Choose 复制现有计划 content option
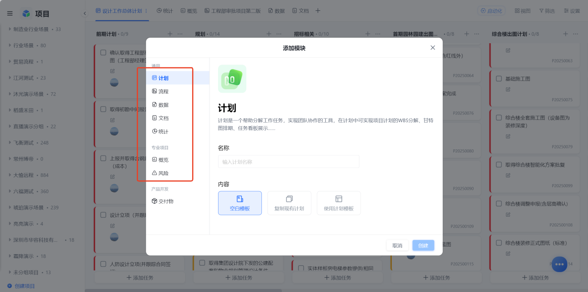 click(x=289, y=203)
